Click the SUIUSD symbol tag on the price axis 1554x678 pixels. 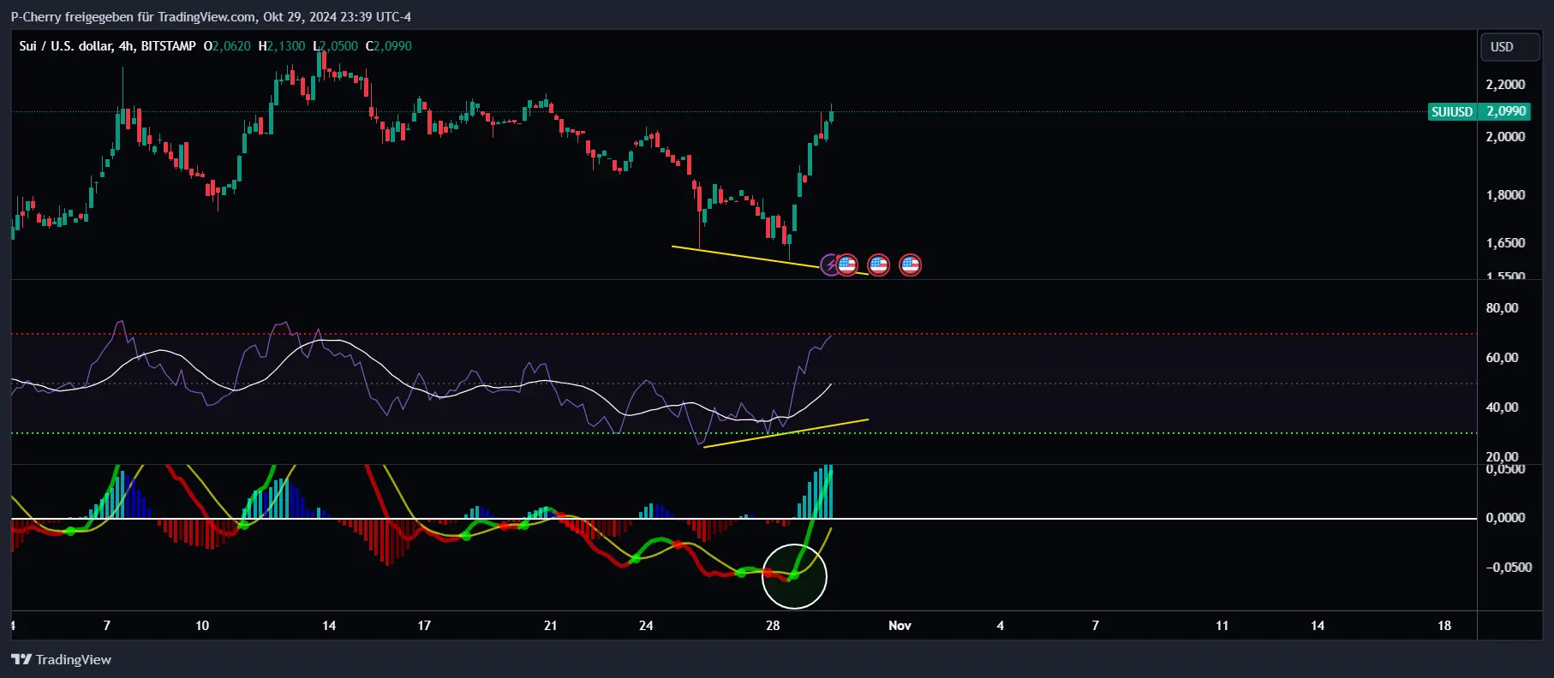[x=1452, y=111]
